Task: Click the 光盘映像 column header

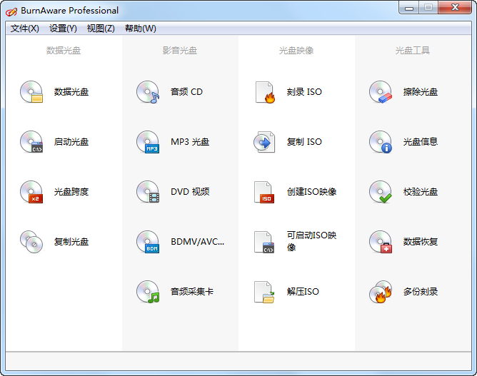Action: tap(296, 51)
